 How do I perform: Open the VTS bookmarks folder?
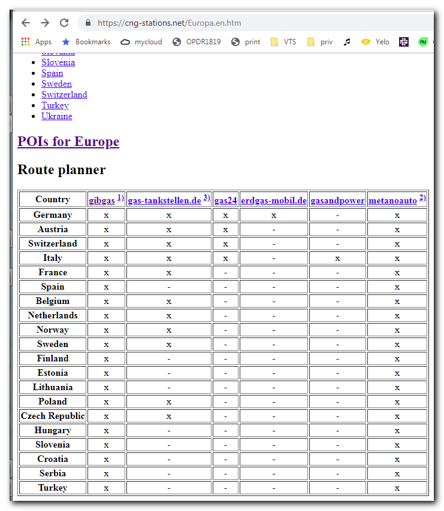point(283,42)
